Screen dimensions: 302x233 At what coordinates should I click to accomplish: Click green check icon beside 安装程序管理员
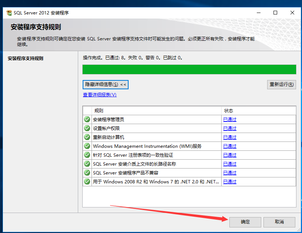pos(87,119)
